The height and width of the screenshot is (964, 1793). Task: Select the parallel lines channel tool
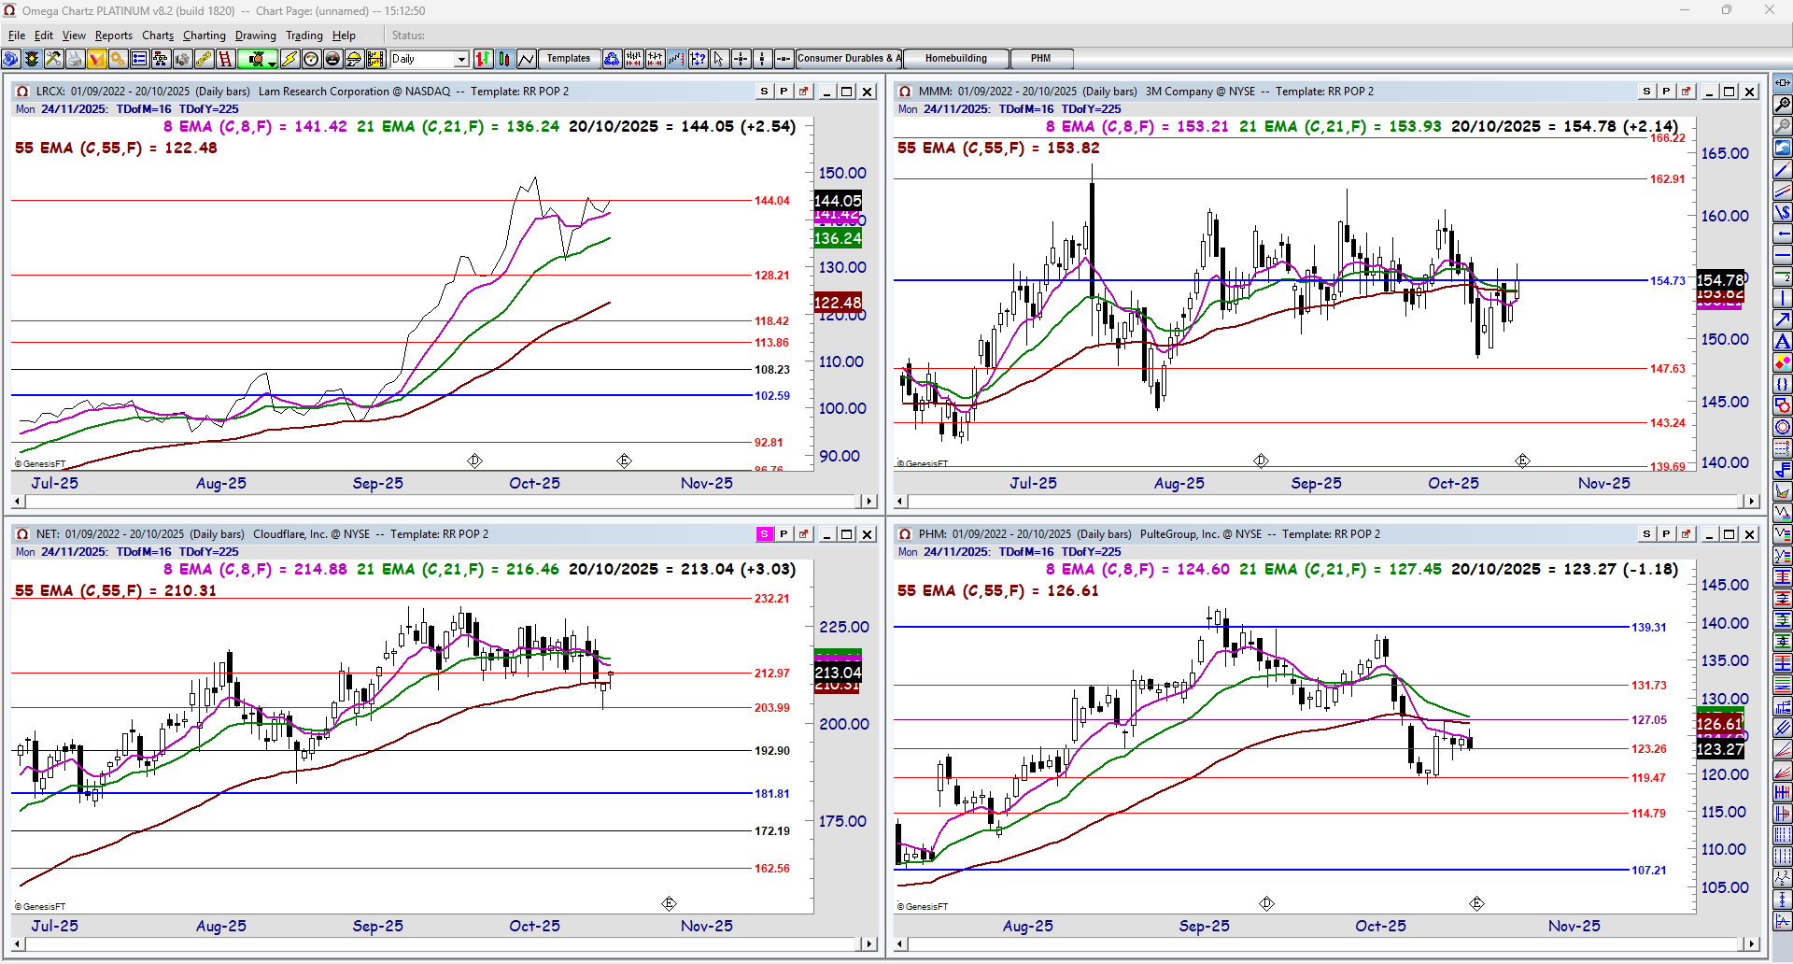(x=1783, y=191)
